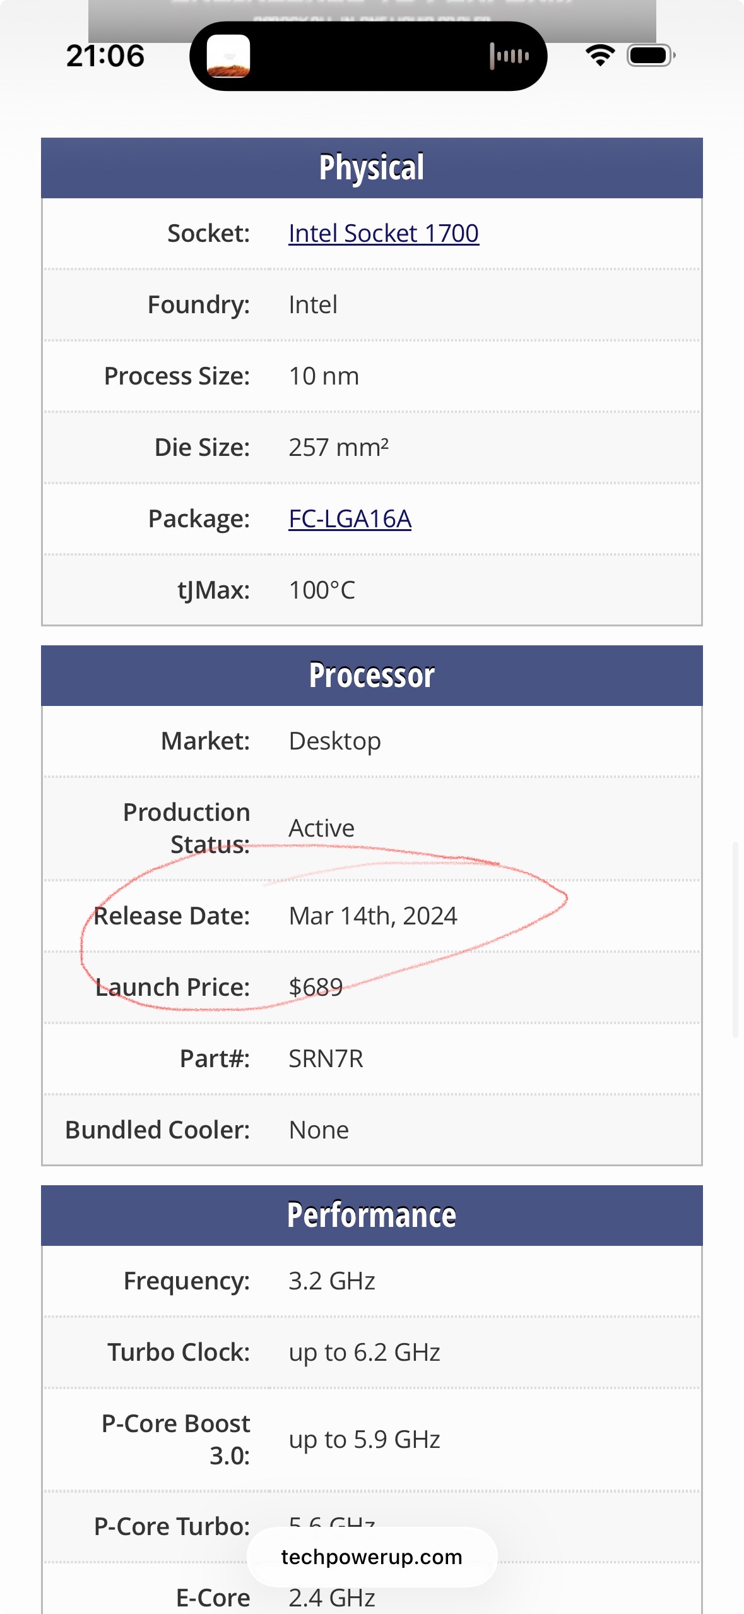
Task: Click the 257 mm² die size value
Action: click(x=338, y=448)
